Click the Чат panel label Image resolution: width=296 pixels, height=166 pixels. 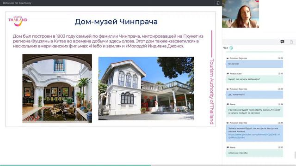(x=225, y=48)
